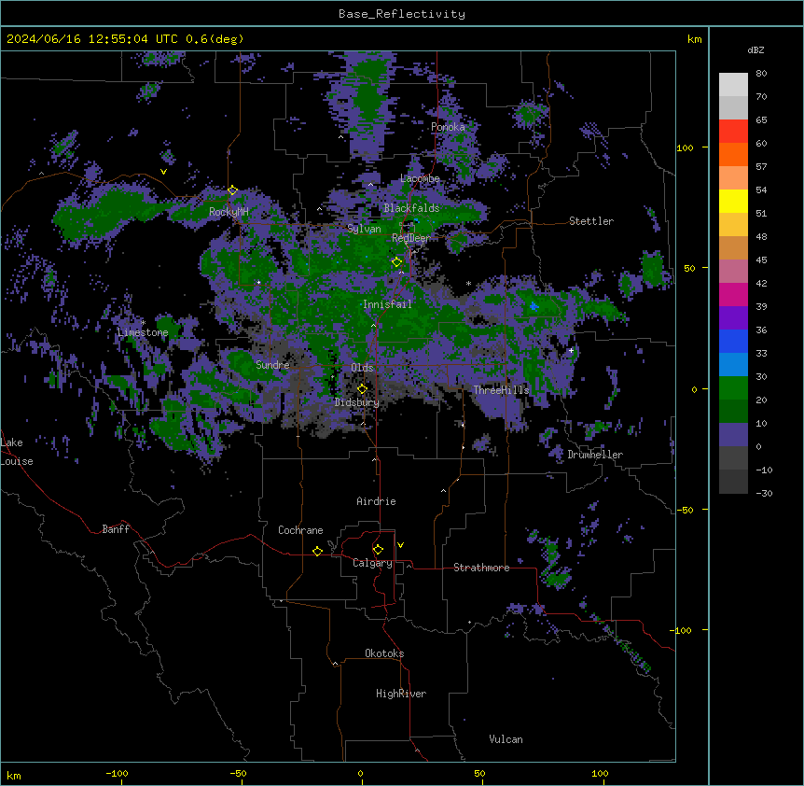Click the Didsbury label
Viewport: 804px width, 786px height.
[x=357, y=402]
